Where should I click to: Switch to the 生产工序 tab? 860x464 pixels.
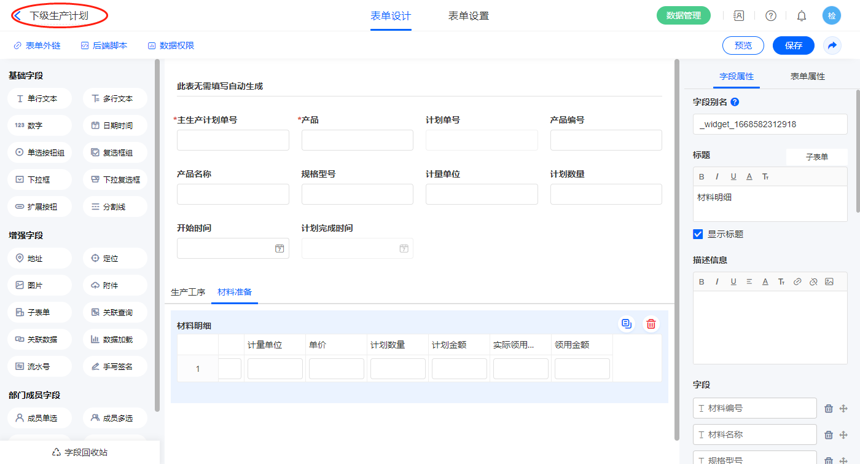pyautogui.click(x=188, y=292)
